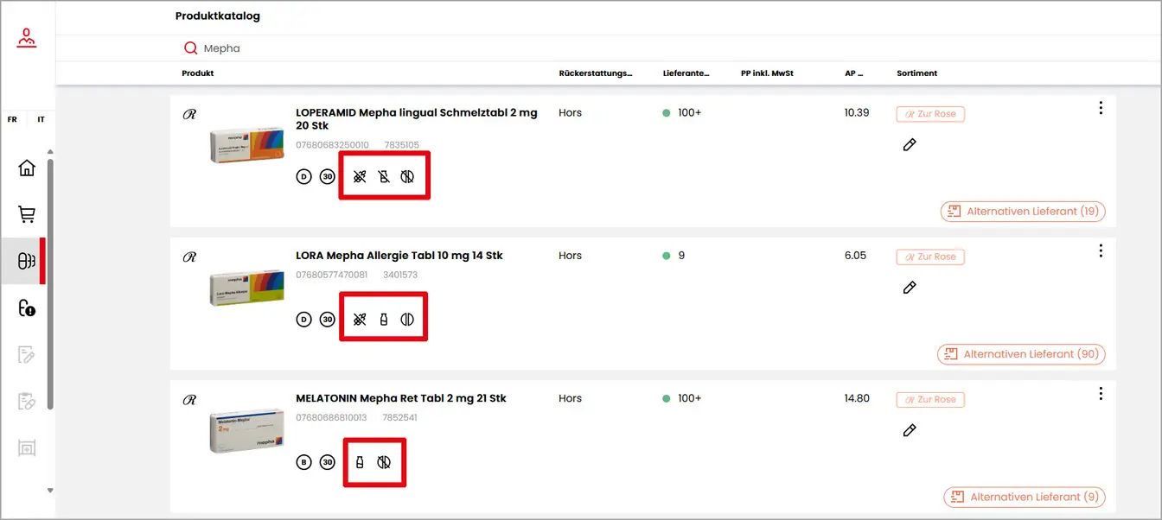Click the greyed-out document pencil sidebar icon
Screen dimensions: 1162x520
pos(27,354)
